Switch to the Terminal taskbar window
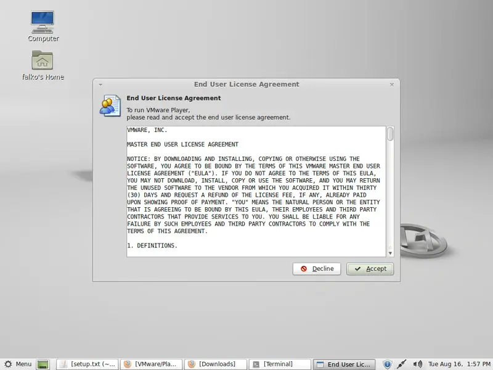This screenshot has width=493, height=370. (x=280, y=364)
